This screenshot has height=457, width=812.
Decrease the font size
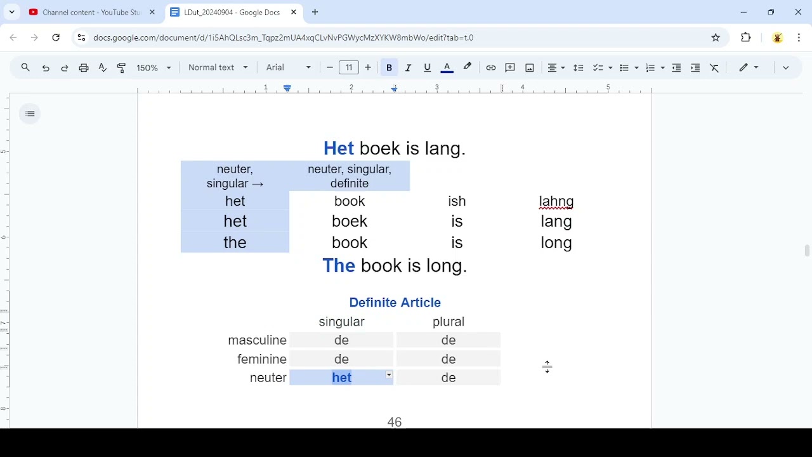(330, 67)
